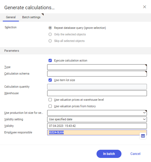Select the General tab

(x=11, y=17)
